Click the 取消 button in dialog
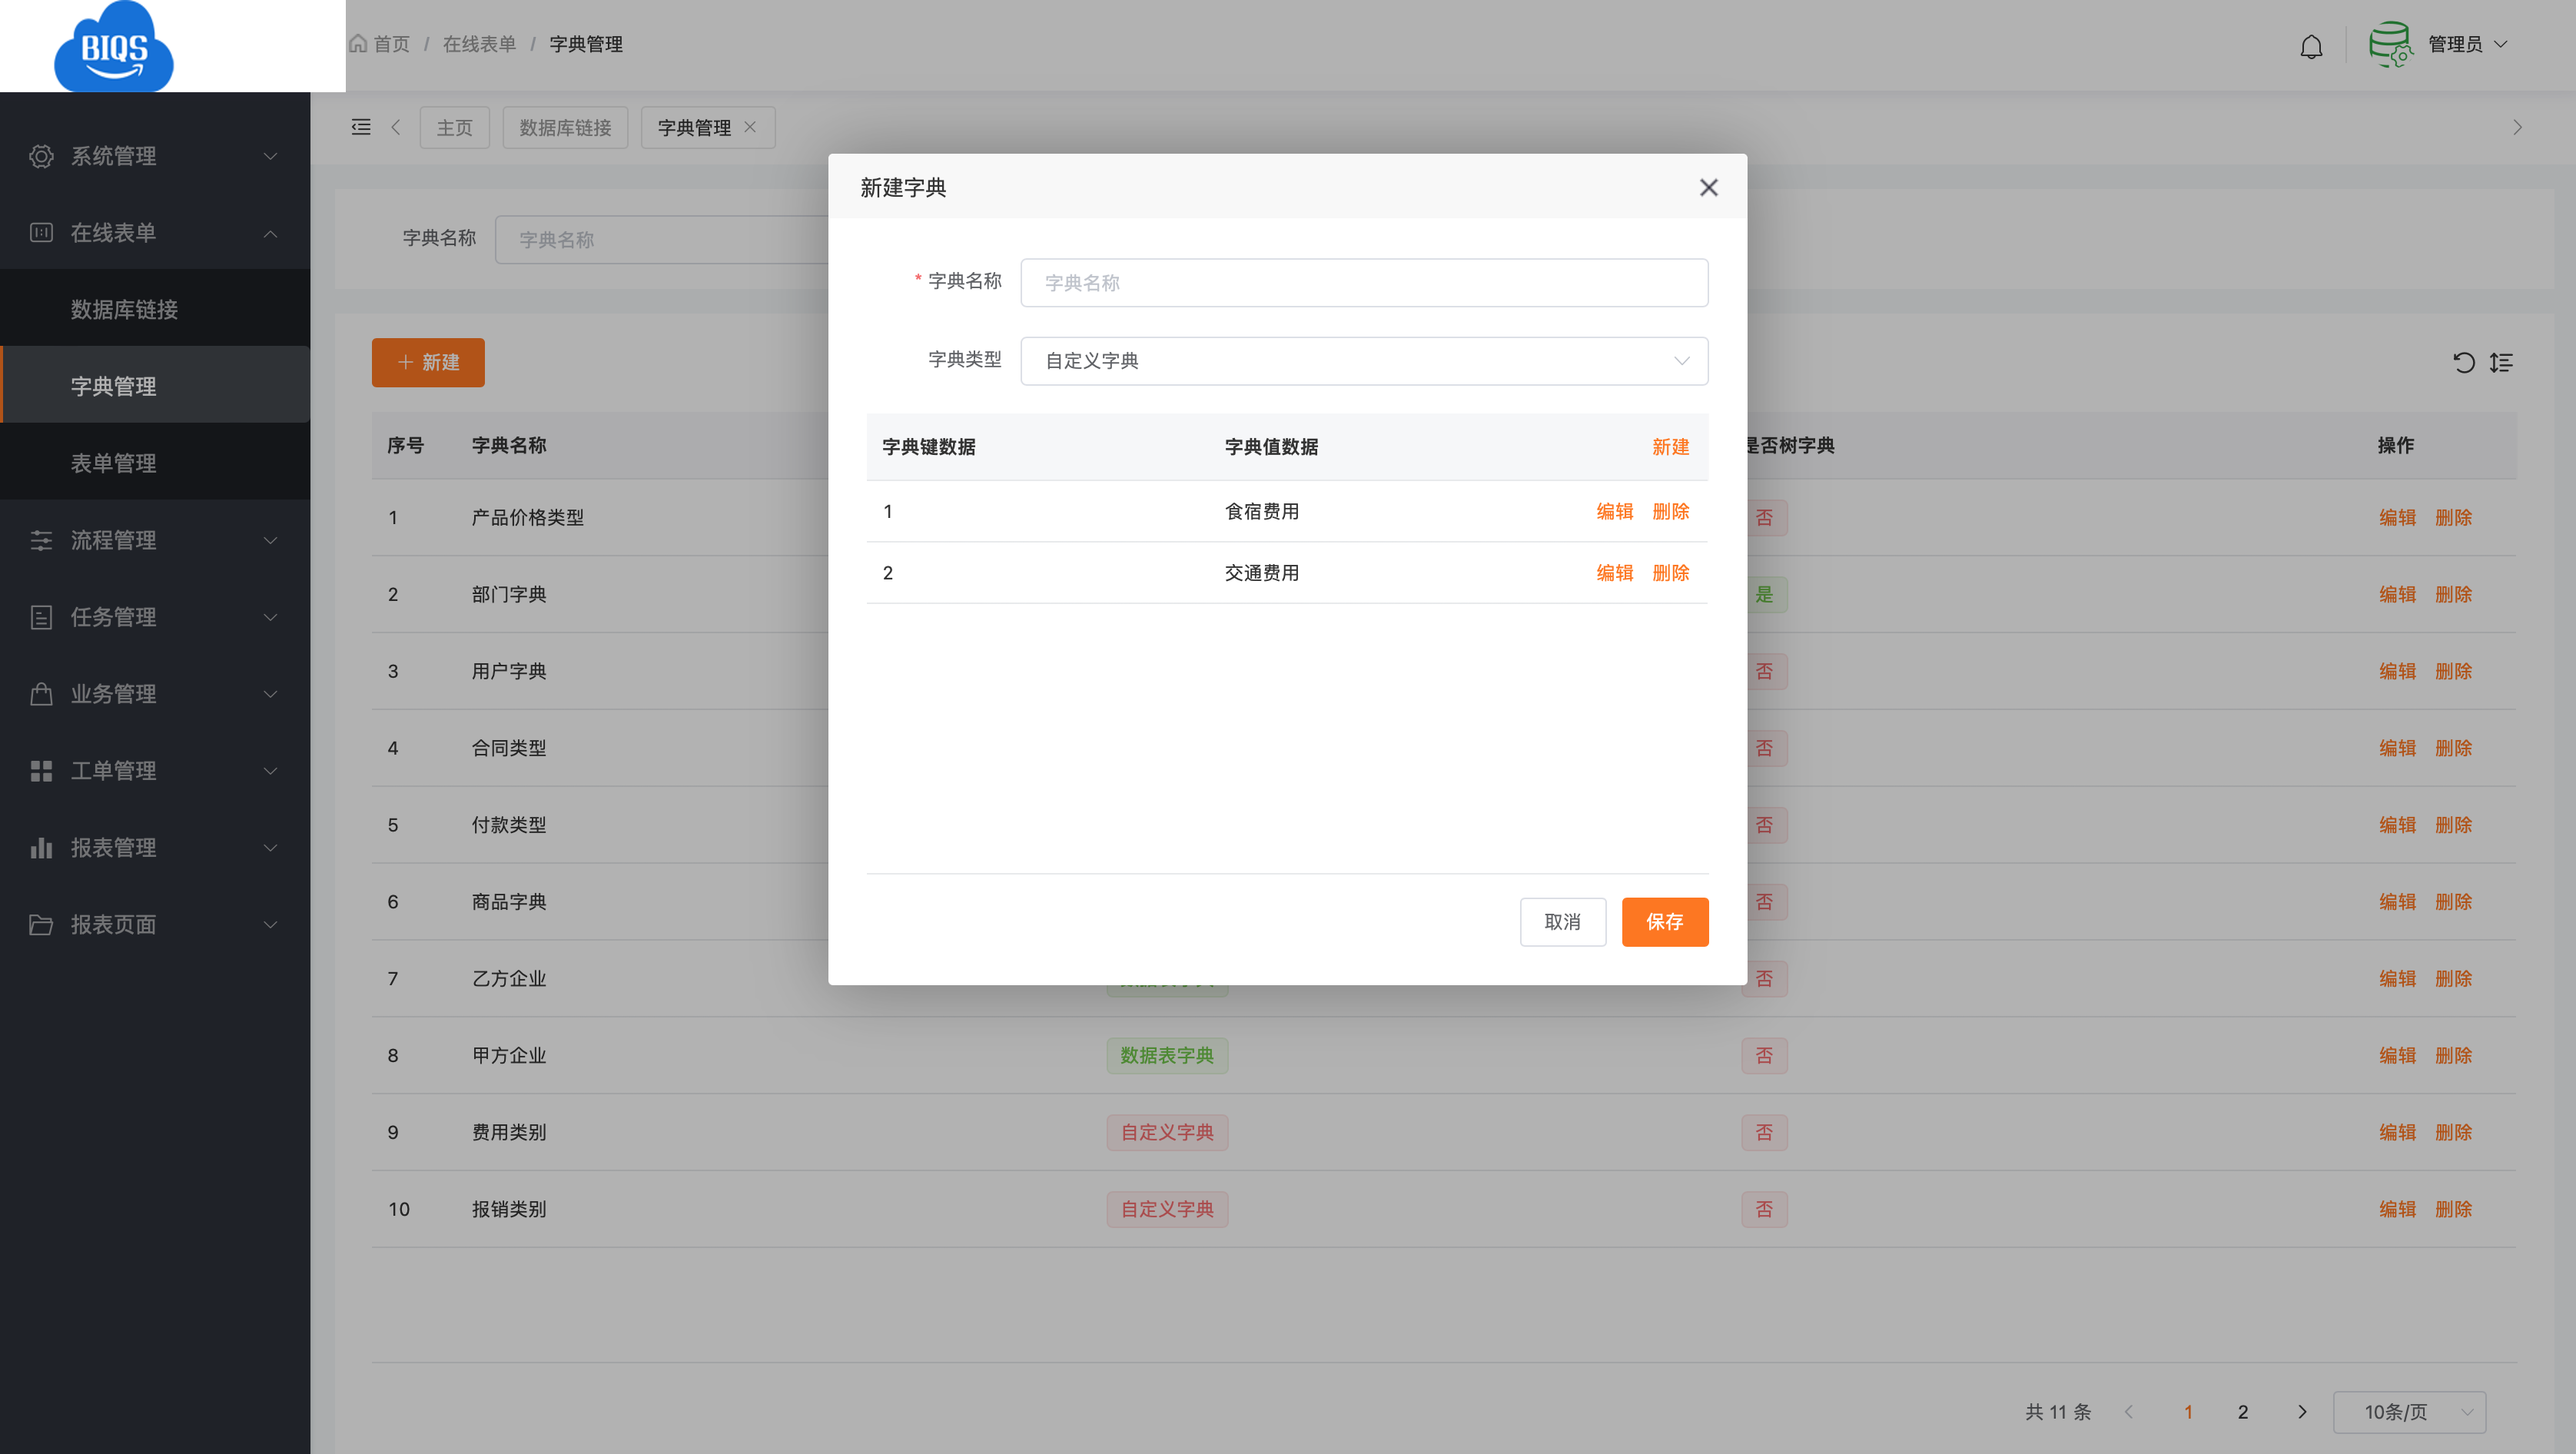 click(1562, 921)
